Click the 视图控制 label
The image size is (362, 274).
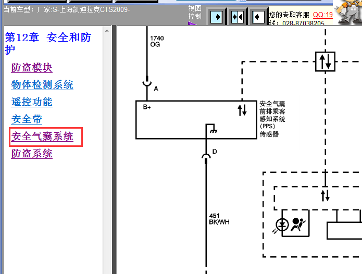coord(195,13)
